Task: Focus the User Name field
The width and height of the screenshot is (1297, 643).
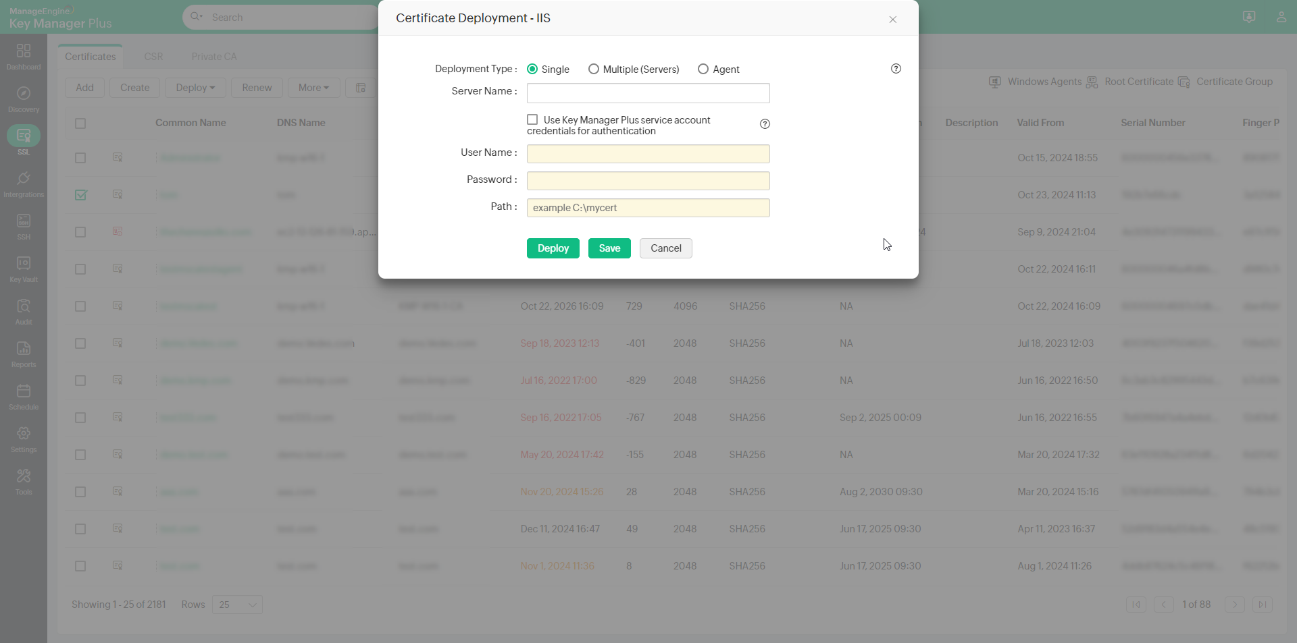Action: click(648, 154)
